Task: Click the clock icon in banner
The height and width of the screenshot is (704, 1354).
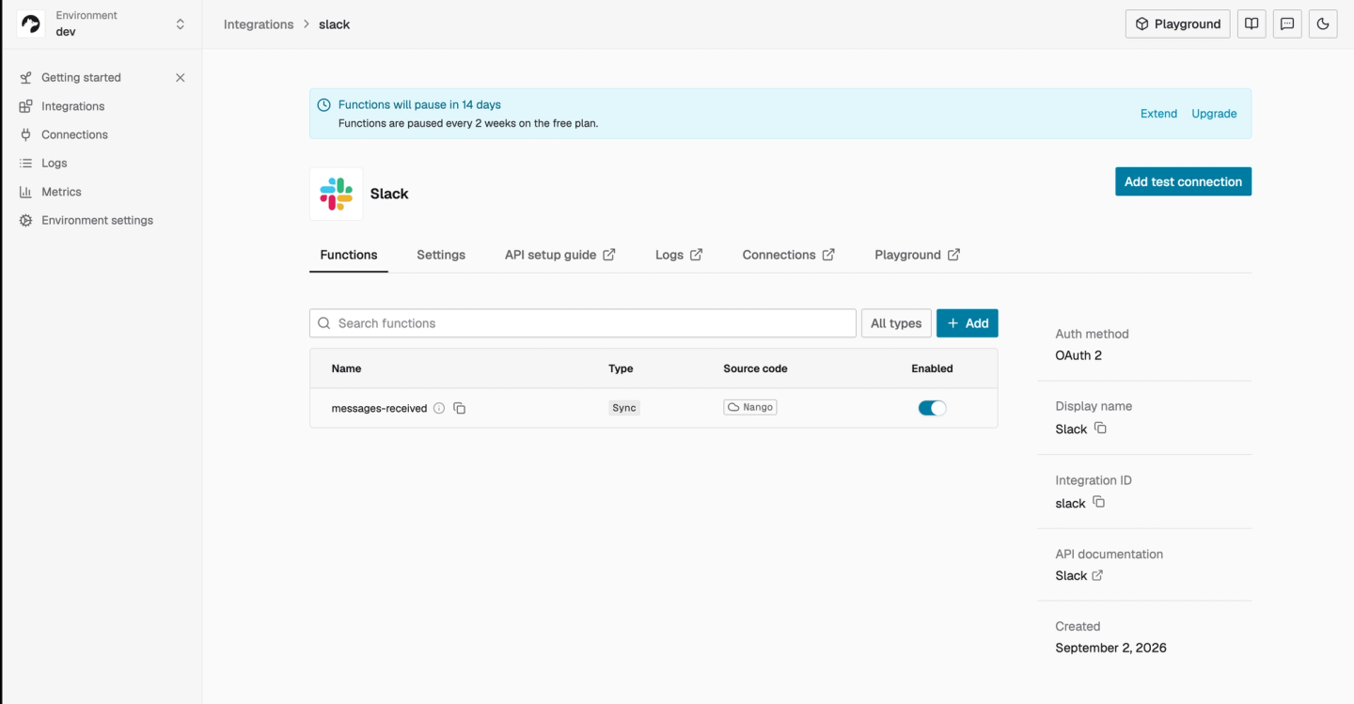Action: tap(323, 105)
